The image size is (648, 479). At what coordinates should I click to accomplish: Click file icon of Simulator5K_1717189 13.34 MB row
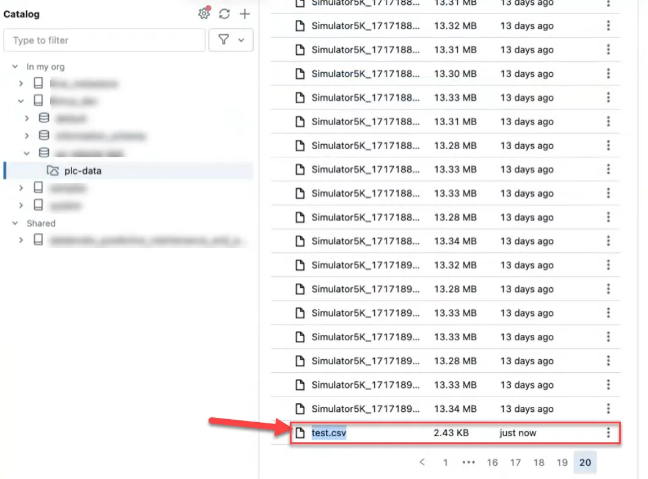[x=300, y=409]
